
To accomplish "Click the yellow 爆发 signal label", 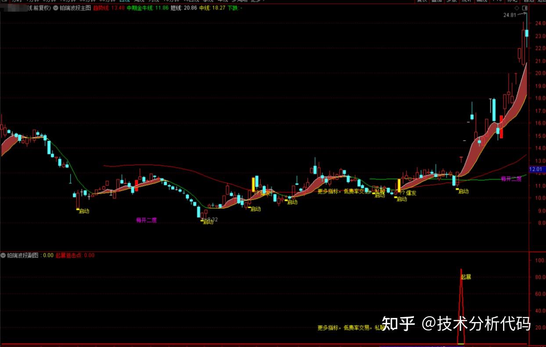I will point(411,193).
